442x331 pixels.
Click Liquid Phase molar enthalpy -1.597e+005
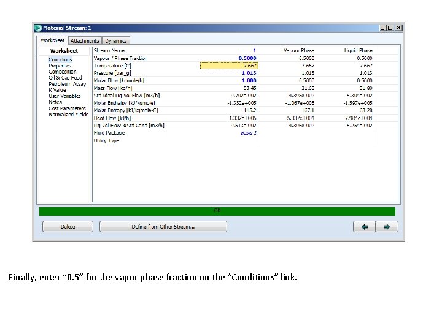point(358,103)
